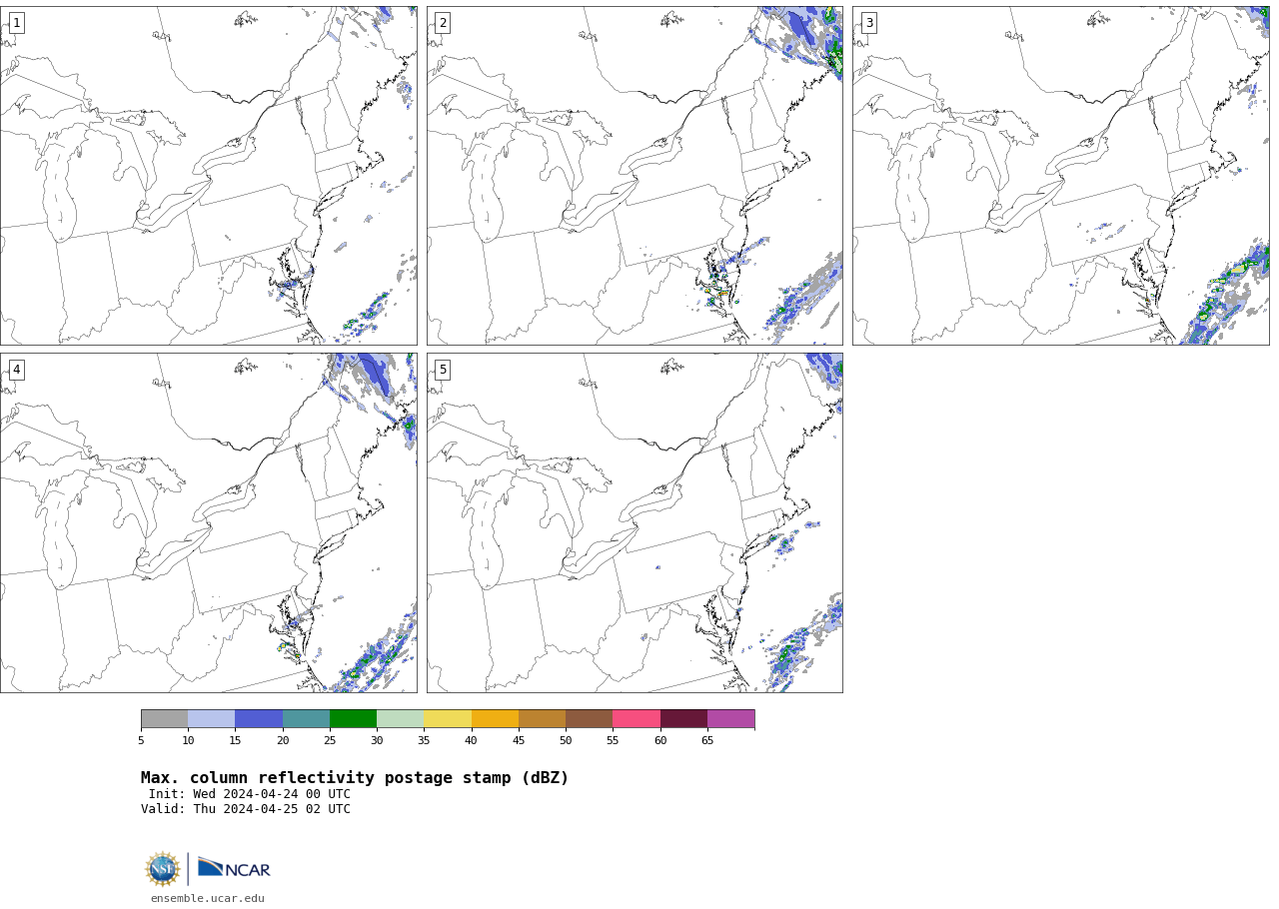Click panel number label 2

pos(443,23)
